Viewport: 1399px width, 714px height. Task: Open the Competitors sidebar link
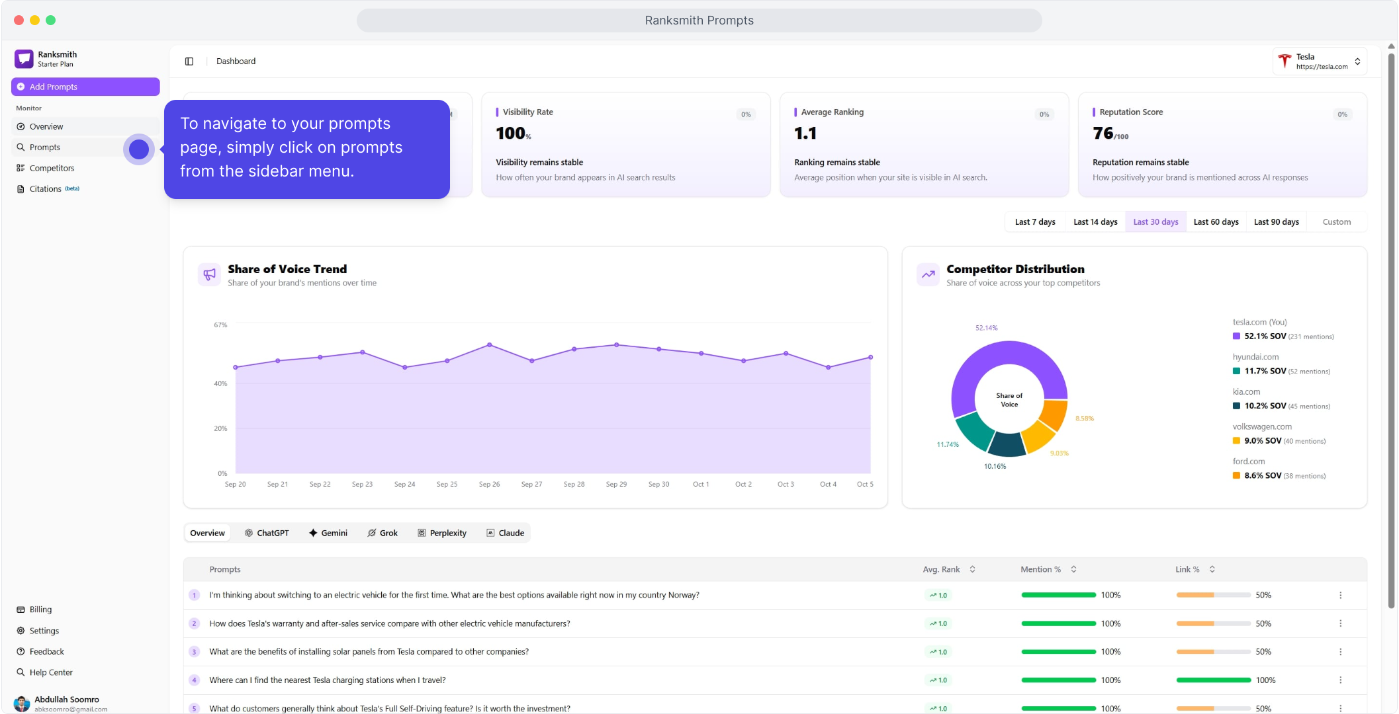click(52, 168)
